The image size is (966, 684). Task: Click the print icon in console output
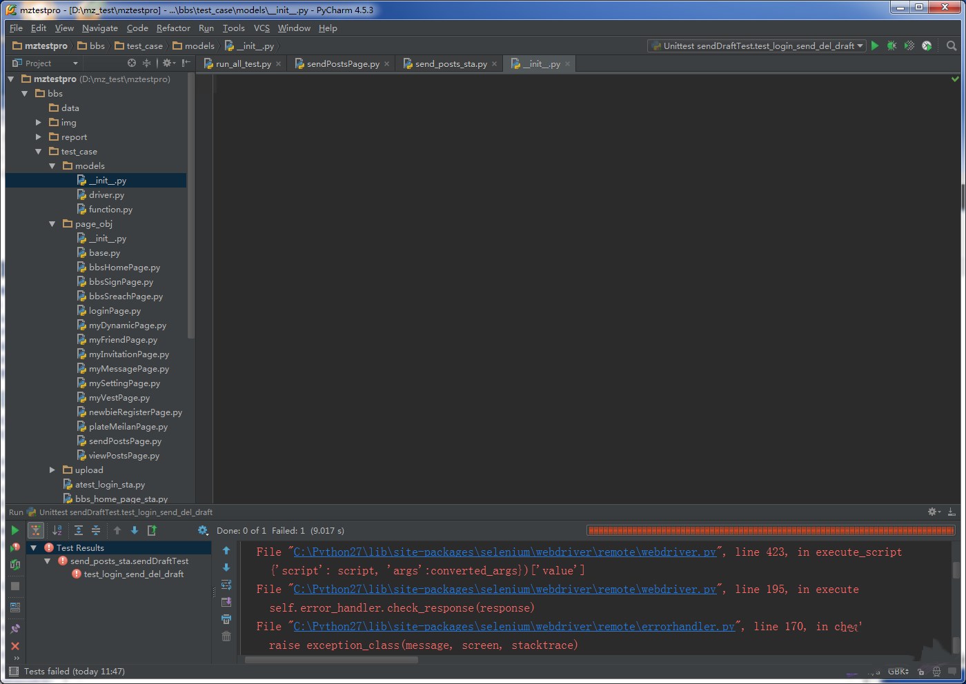tap(226, 618)
